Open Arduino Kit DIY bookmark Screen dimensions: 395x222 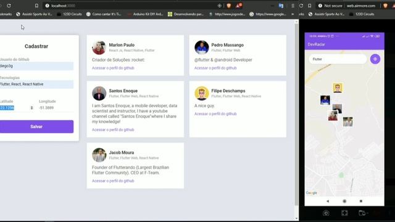click(x=146, y=14)
